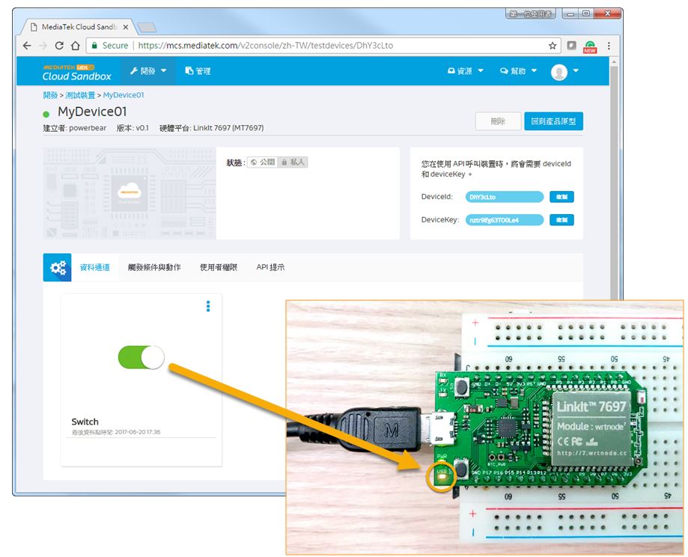The image size is (688, 557).
Task: Open the user avatar account dropdown
Action: click(564, 72)
